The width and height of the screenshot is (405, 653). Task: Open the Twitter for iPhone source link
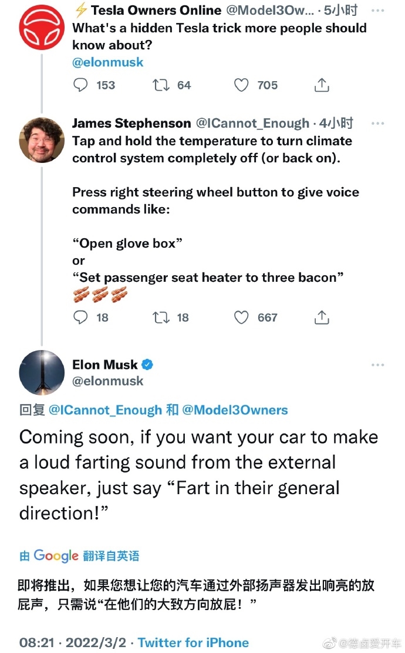pyautogui.click(x=193, y=642)
